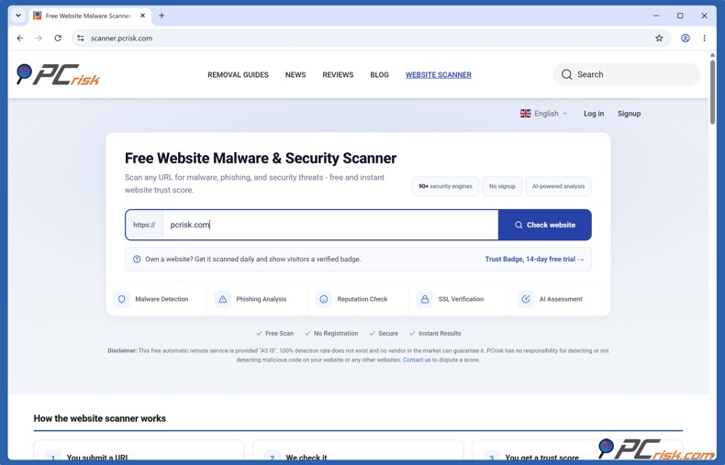Click the Check website button
725x465 pixels.
[x=545, y=225]
